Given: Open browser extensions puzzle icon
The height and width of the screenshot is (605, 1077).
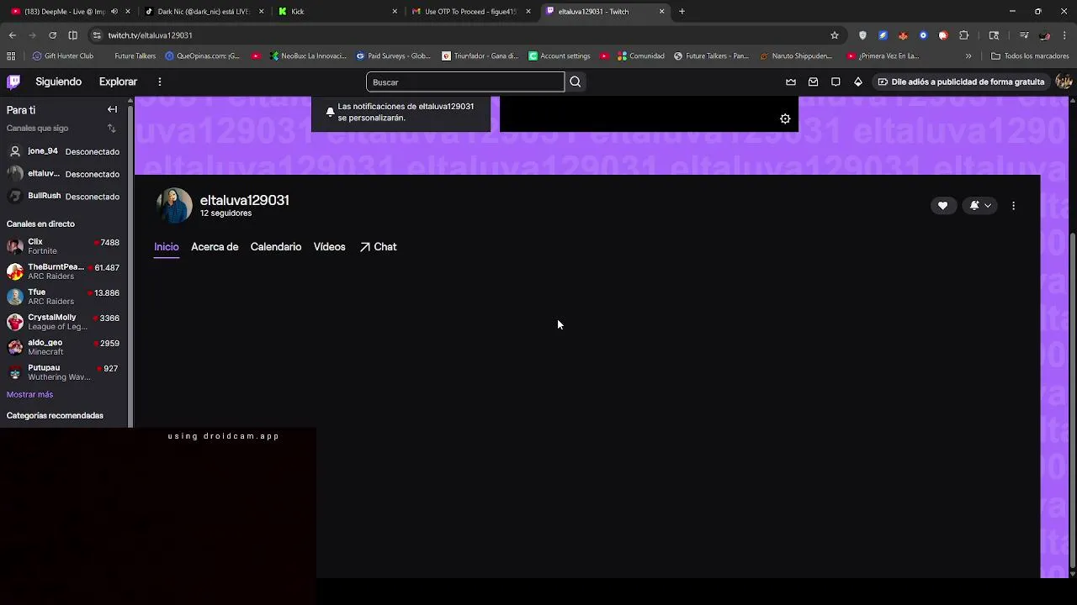Looking at the screenshot, I should [963, 35].
